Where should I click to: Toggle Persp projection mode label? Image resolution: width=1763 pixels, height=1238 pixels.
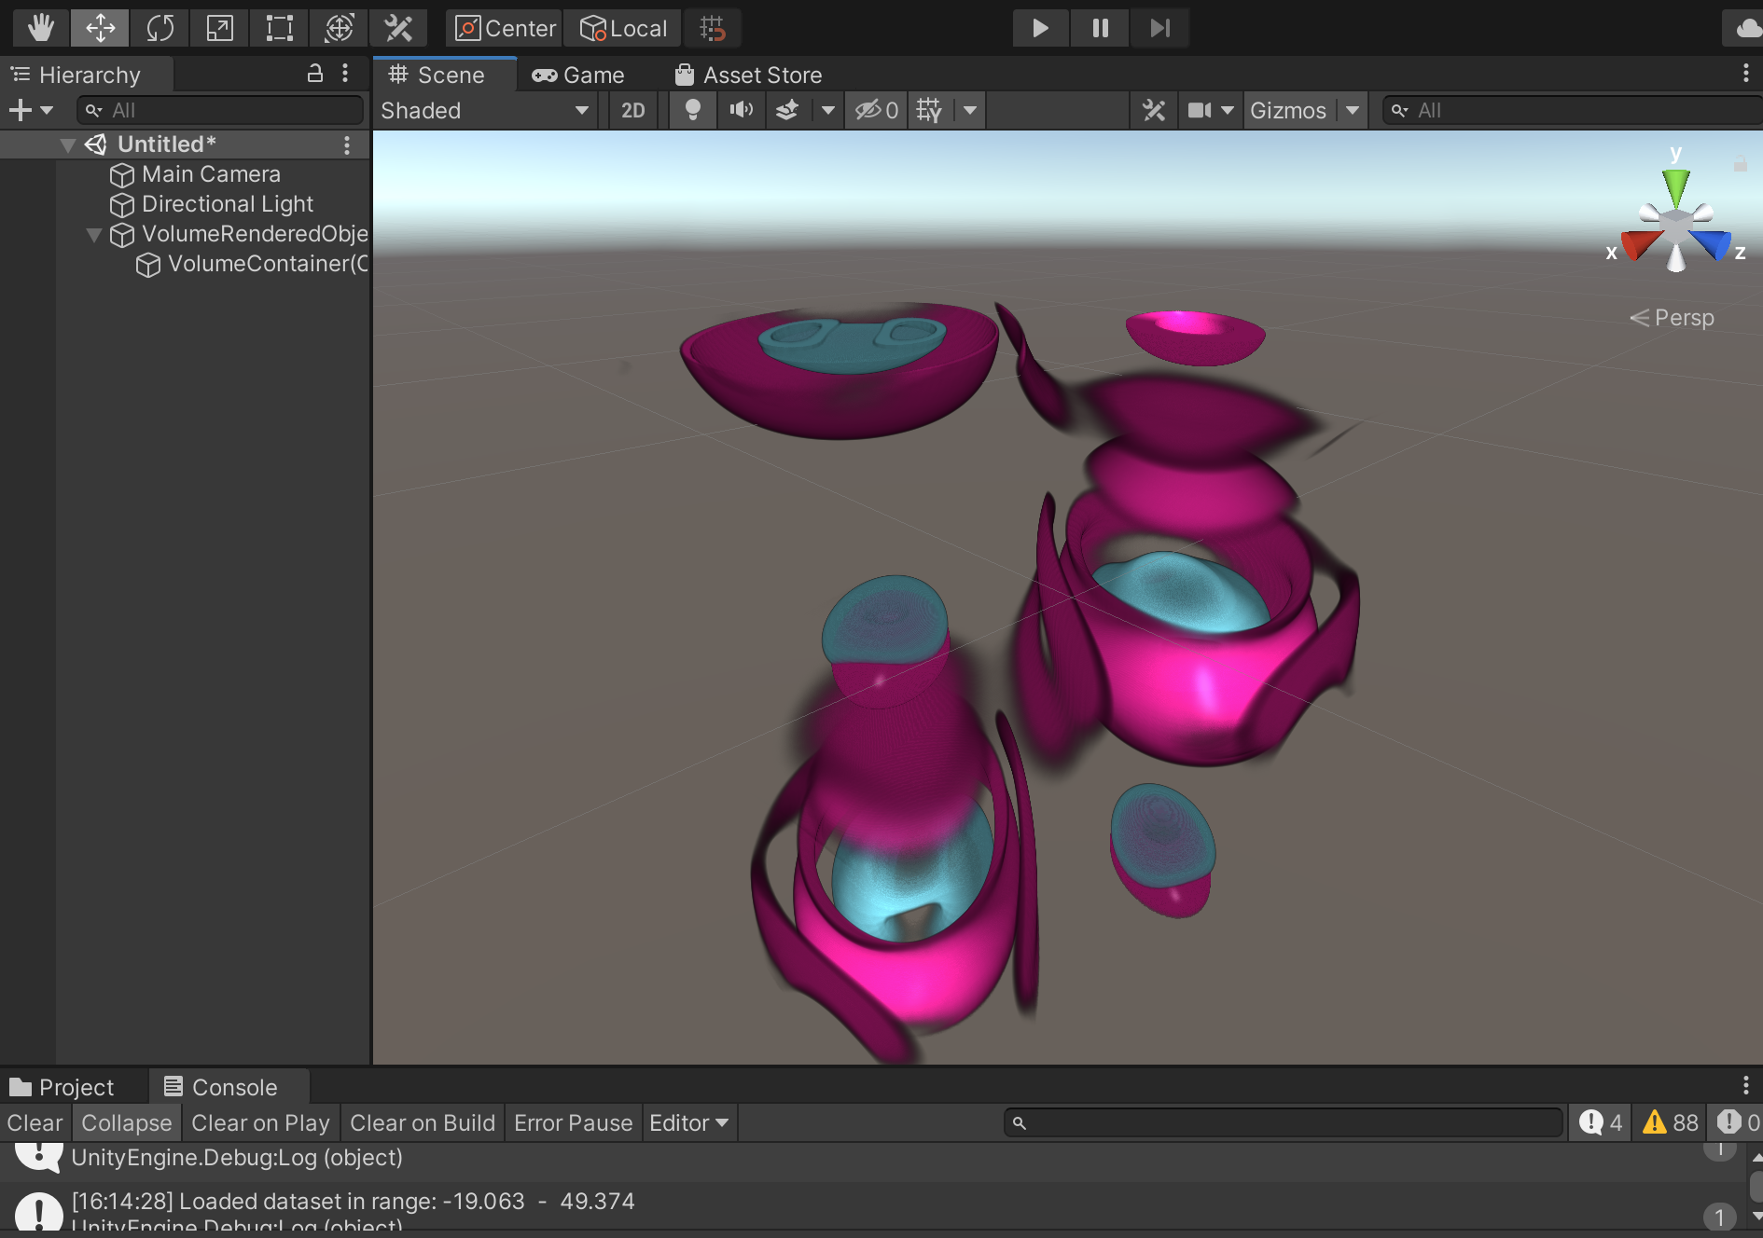tap(1672, 318)
